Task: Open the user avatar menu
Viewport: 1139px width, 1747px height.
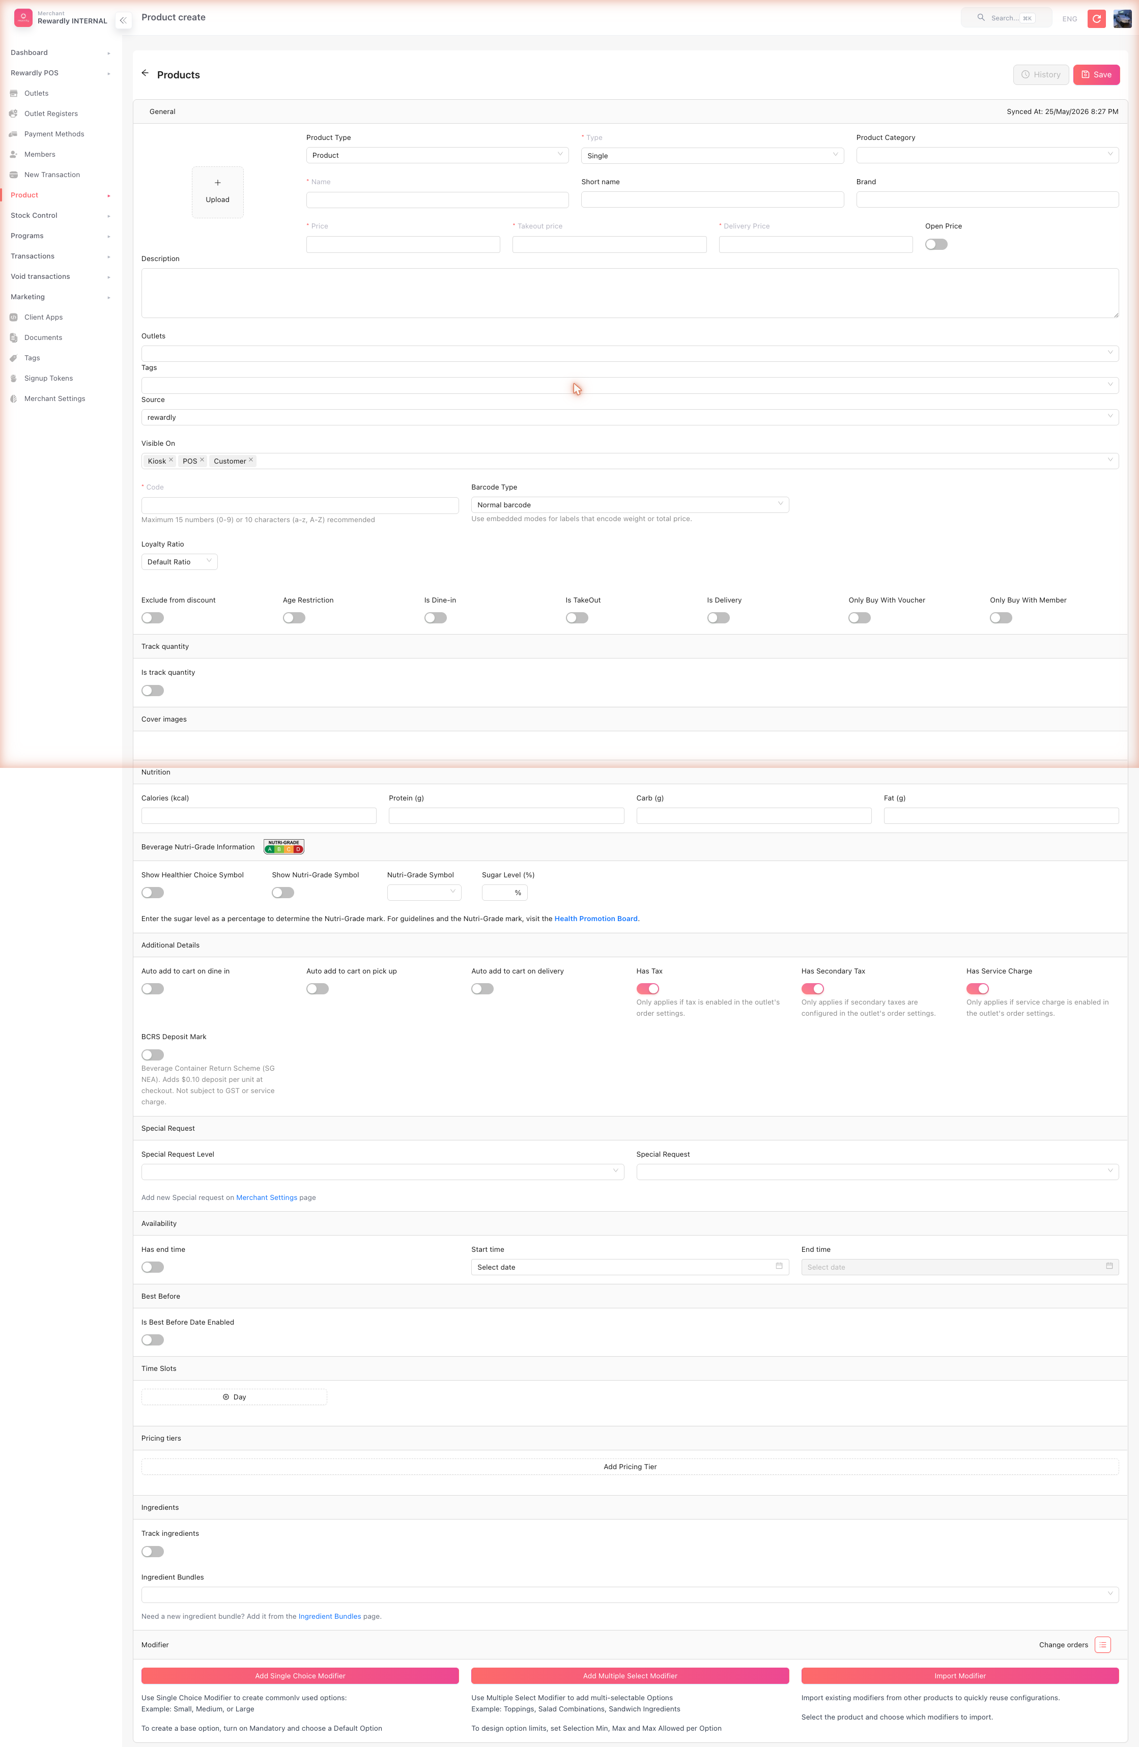Action: pyautogui.click(x=1122, y=18)
